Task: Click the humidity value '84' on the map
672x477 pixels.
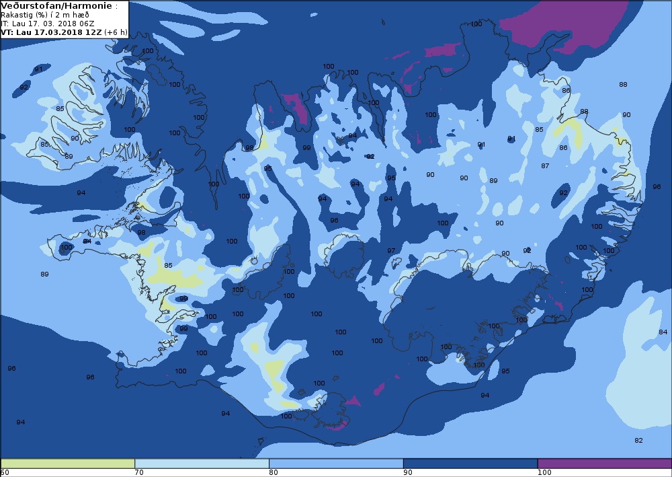Action: click(663, 332)
